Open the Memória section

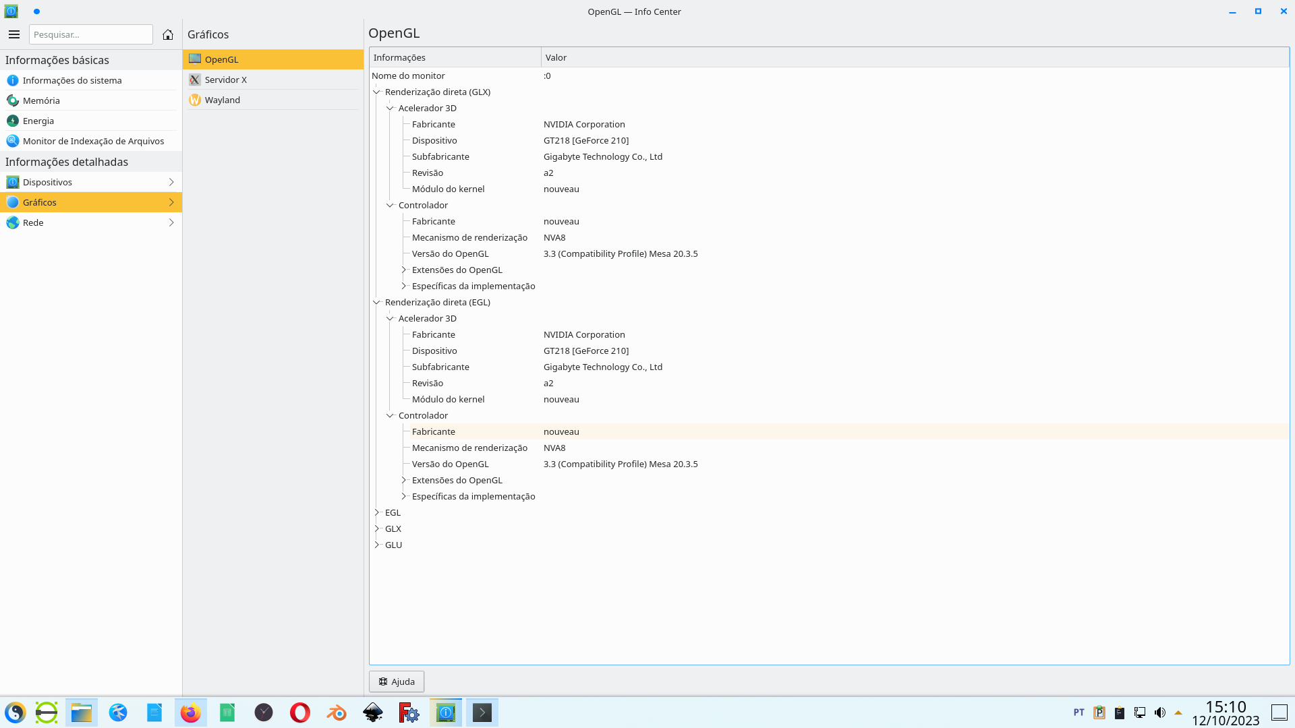coord(91,100)
